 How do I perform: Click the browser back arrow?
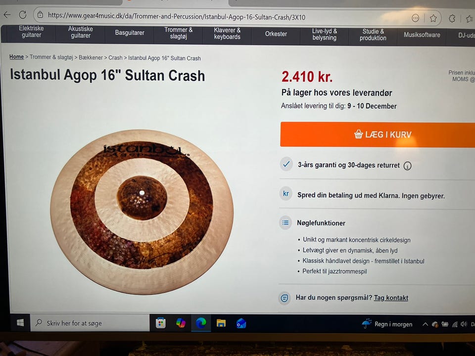[x=7, y=14]
